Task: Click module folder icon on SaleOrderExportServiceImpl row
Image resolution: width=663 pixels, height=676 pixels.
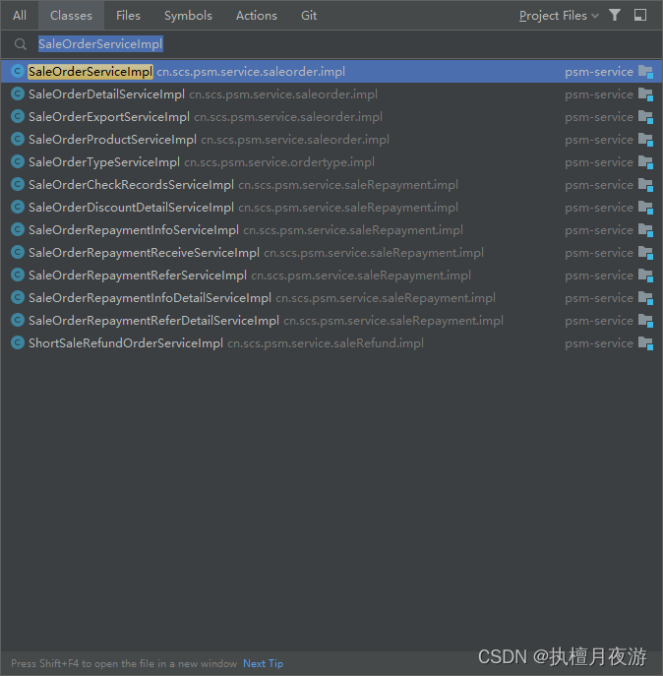Action: [645, 117]
